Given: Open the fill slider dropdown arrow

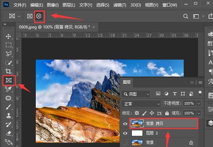Looking at the screenshot, I should pyautogui.click(x=199, y=113).
